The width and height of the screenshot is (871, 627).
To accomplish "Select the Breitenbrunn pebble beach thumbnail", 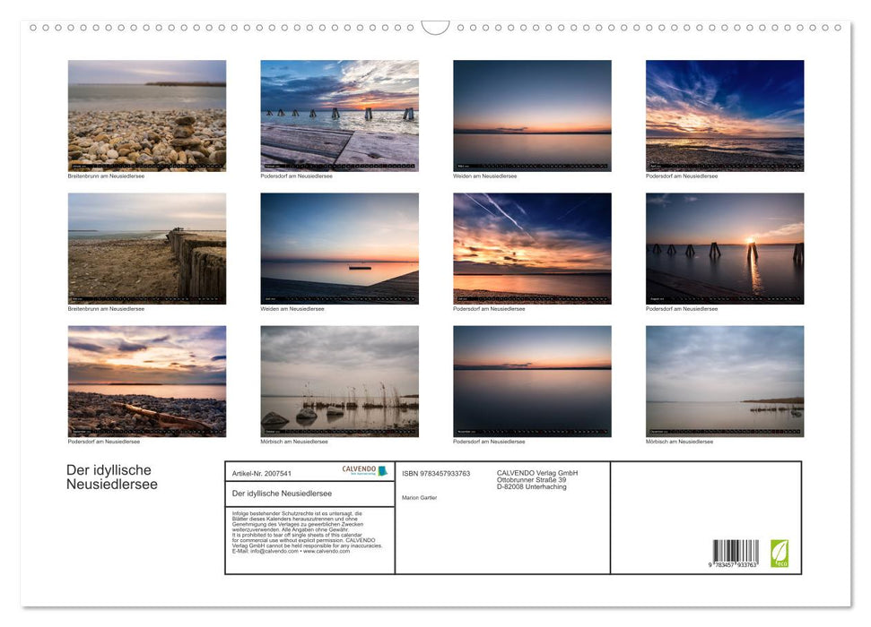I will tap(146, 112).
